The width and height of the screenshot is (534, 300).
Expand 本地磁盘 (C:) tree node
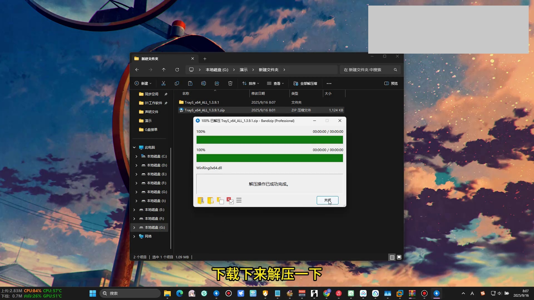point(136,156)
